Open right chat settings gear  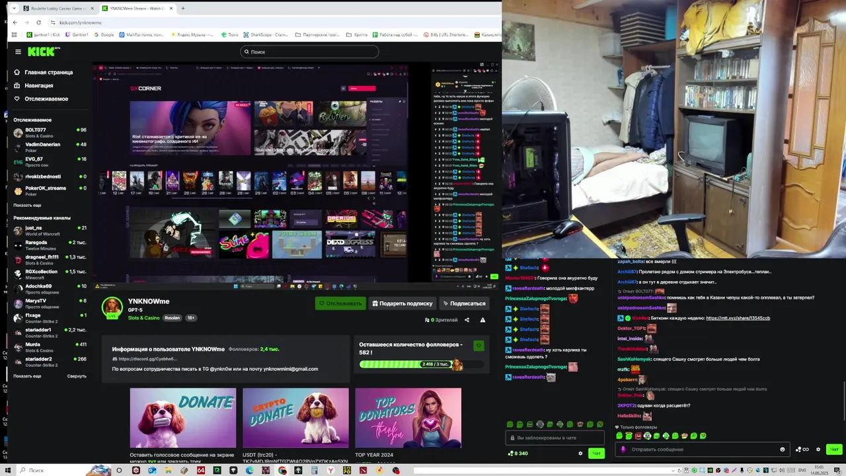point(818,450)
